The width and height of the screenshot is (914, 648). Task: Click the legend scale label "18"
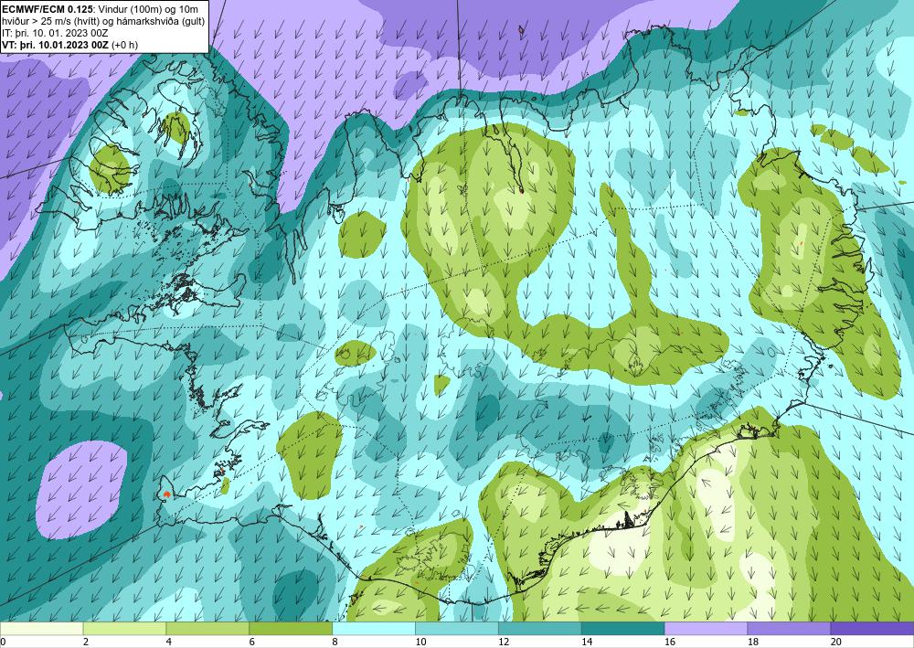[752, 643]
